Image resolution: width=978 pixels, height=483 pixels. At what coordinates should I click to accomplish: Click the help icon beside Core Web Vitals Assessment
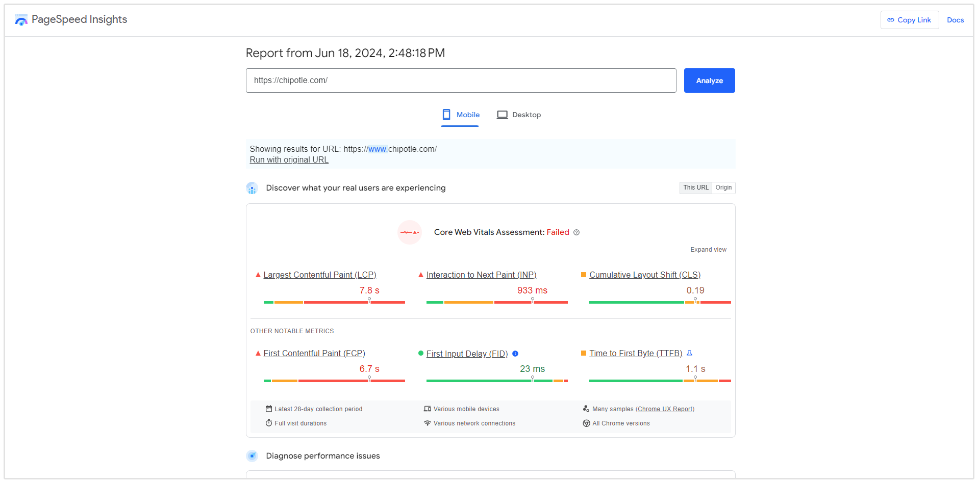pos(576,232)
